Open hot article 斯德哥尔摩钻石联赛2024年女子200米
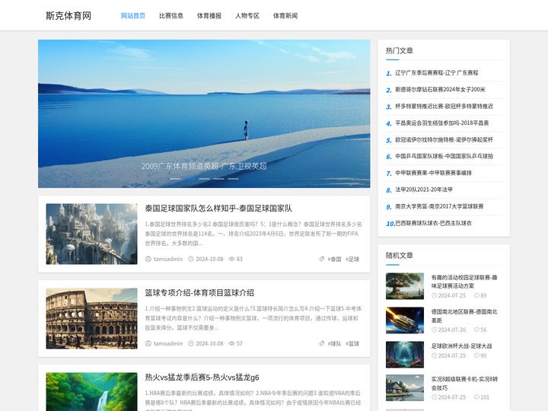The height and width of the screenshot is (411, 548). [440, 90]
